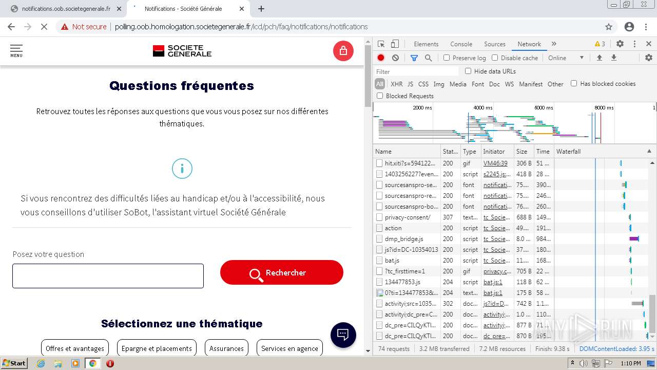Check the Hide data URLs checkbox
Screen dimensions: 657x370
tap(468, 71)
